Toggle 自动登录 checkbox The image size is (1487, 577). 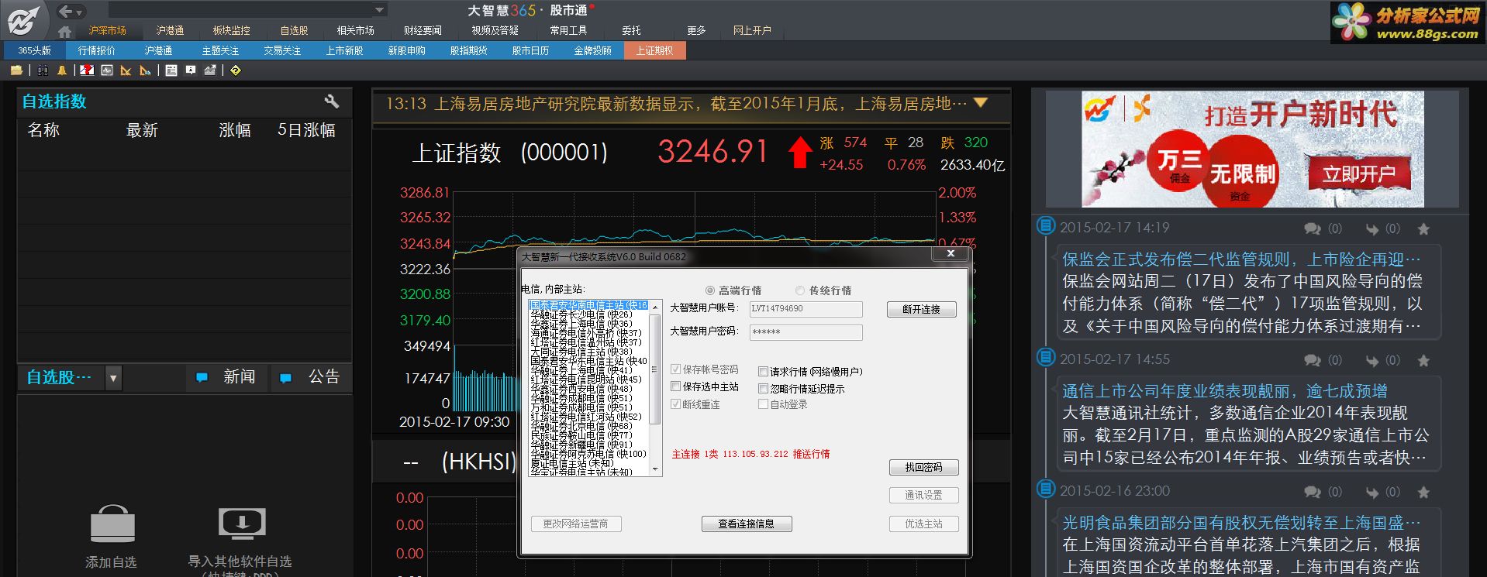(x=763, y=404)
